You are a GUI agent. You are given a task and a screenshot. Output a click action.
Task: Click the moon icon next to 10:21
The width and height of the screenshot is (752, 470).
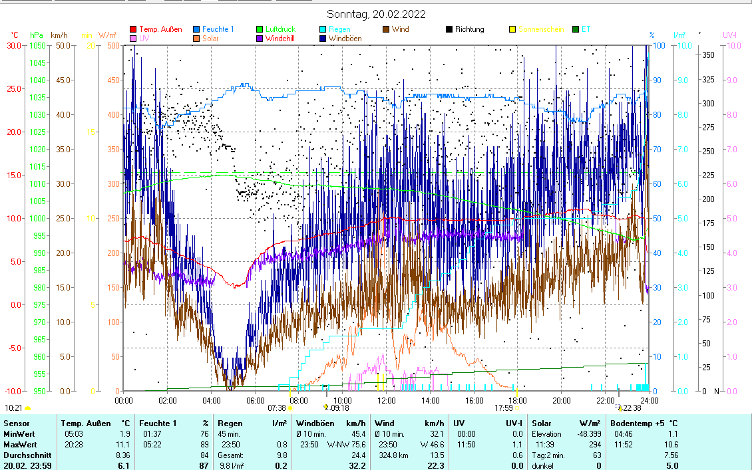pos(28,408)
